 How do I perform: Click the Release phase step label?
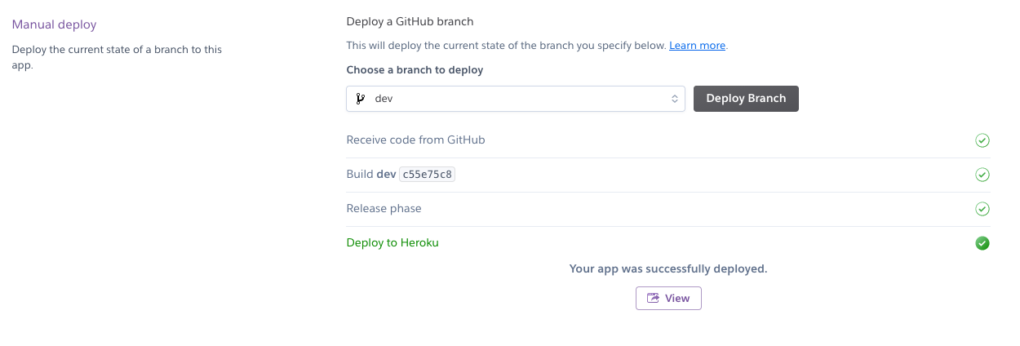point(384,209)
